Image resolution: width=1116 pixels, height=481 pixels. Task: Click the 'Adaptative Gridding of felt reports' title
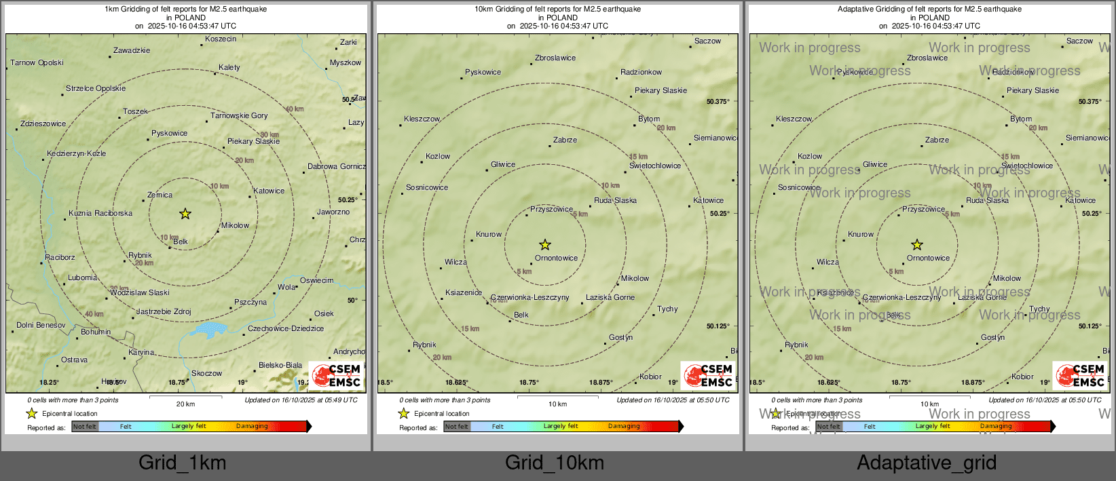930,9
